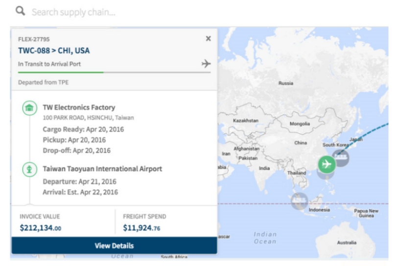The image size is (395, 266).
Task: Click the Australia label on the map
Action: coord(347,243)
